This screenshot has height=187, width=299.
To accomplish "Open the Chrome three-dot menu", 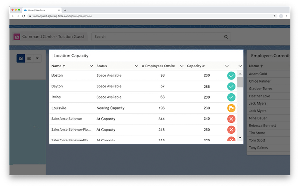I will point(286,16).
